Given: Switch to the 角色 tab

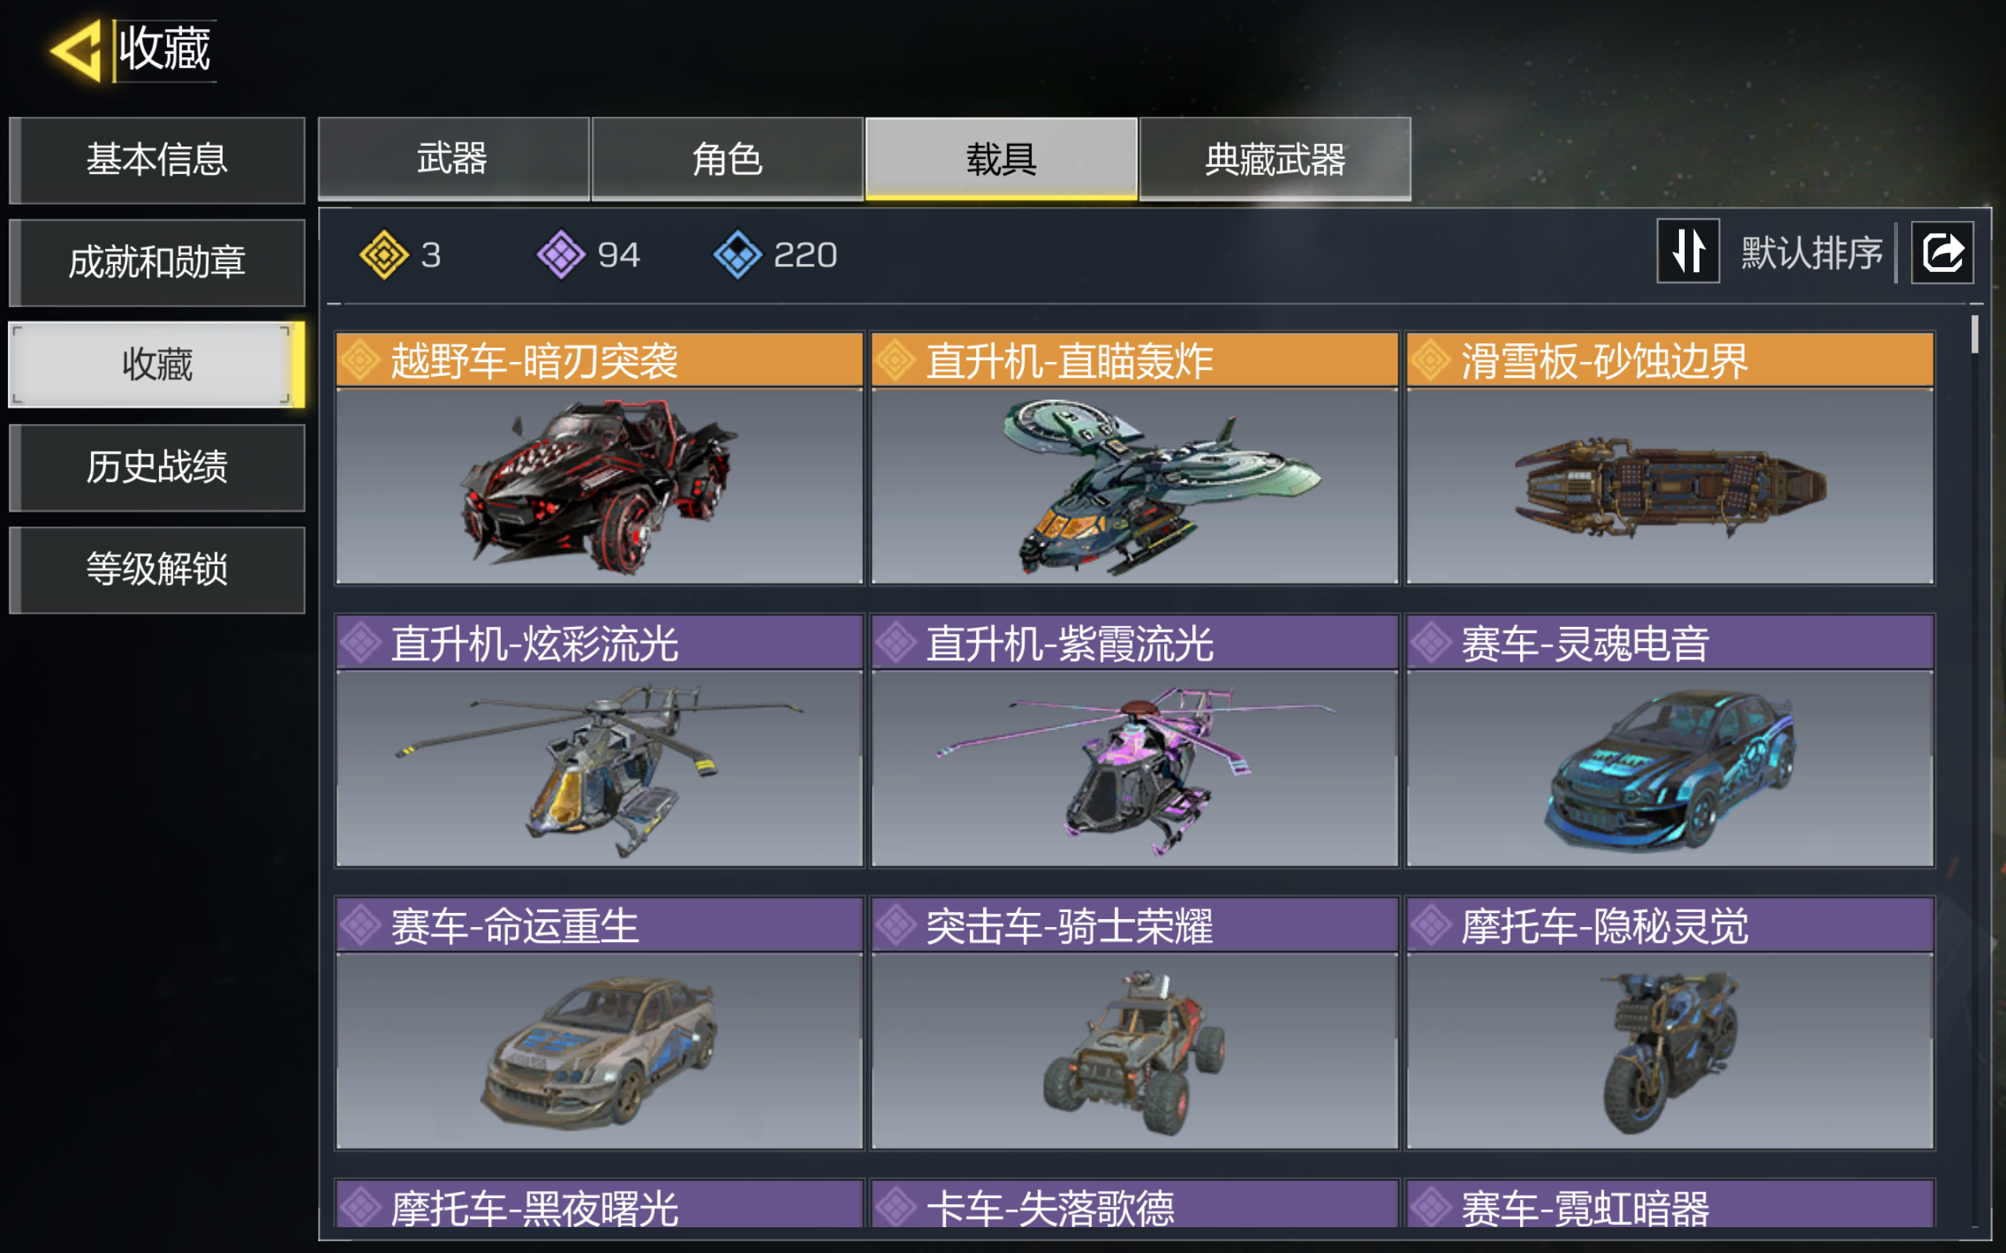Looking at the screenshot, I should [x=727, y=158].
